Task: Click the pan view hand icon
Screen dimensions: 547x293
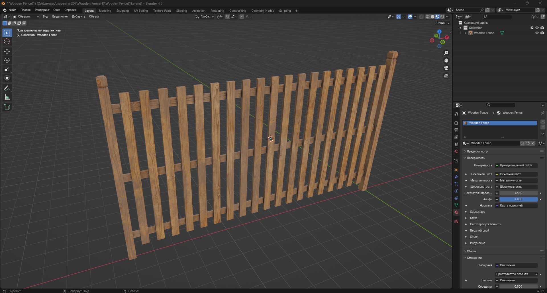Action: click(446, 60)
